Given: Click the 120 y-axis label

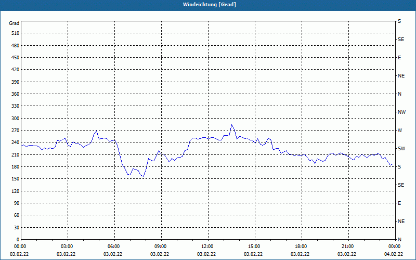Looking at the screenshot, I should [x=15, y=191].
